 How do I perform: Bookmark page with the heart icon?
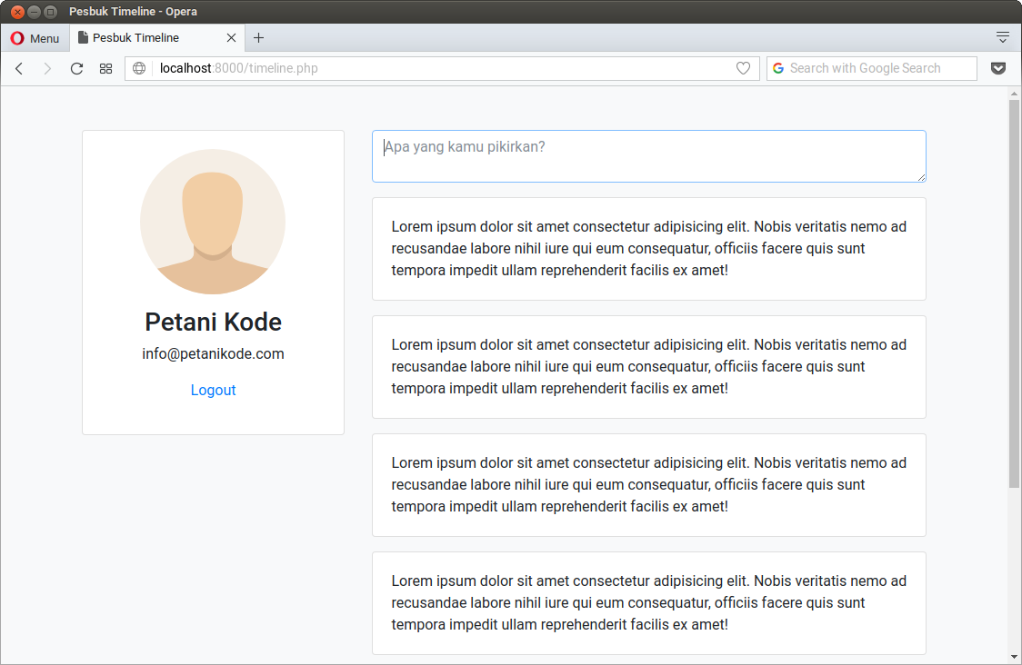pos(743,68)
